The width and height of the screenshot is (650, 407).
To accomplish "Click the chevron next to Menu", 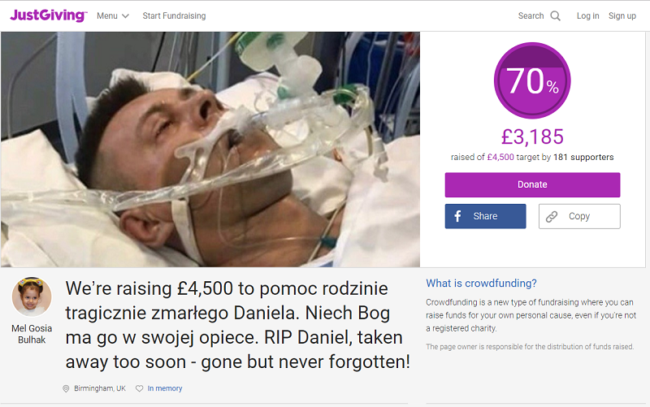I will 125,16.
